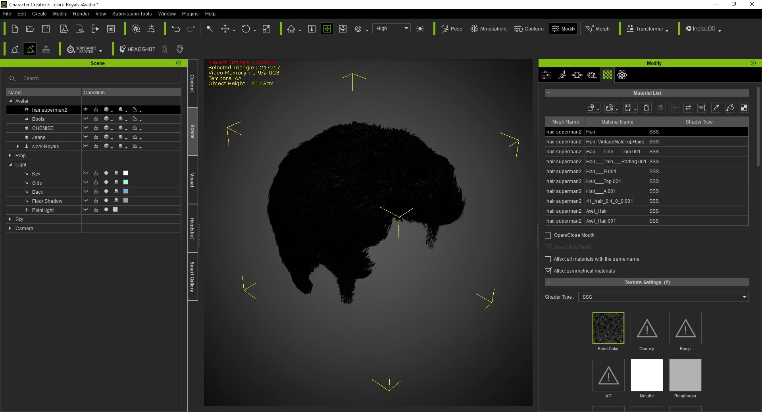Viewport: 762px width, 412px height.
Task: Click the face expression smiley icon
Action: 358,29
